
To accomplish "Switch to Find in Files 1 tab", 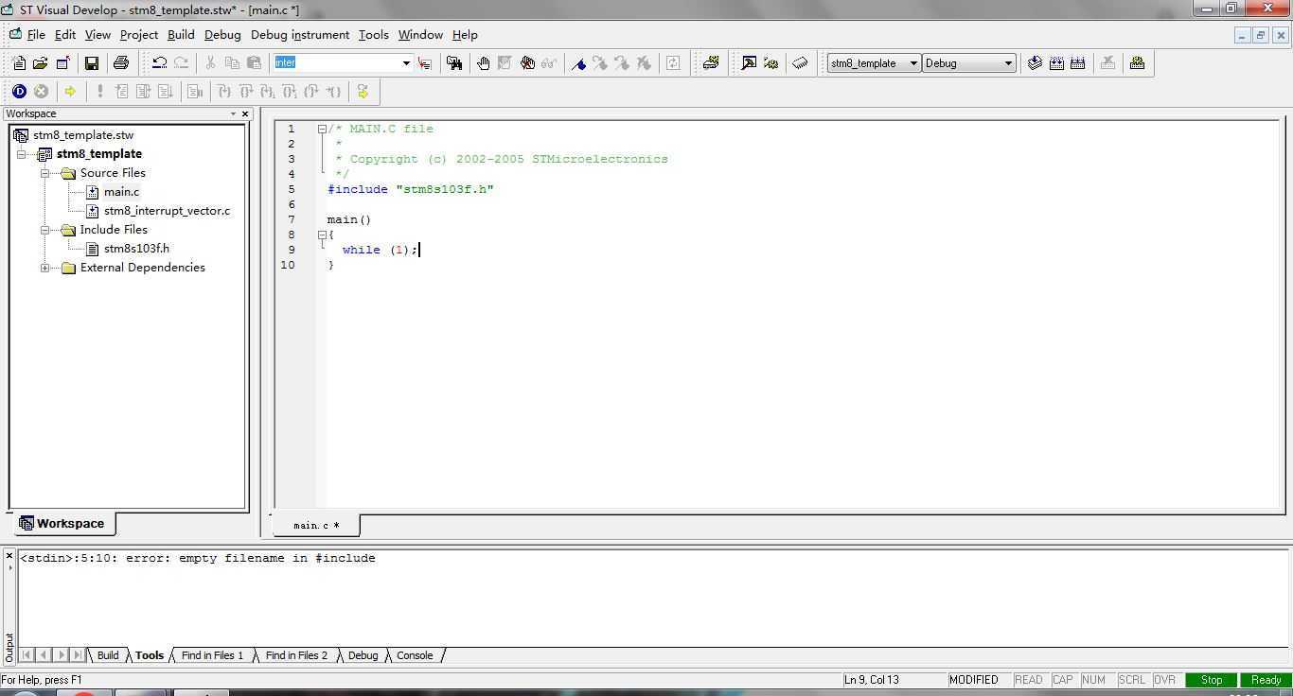I will click(212, 655).
